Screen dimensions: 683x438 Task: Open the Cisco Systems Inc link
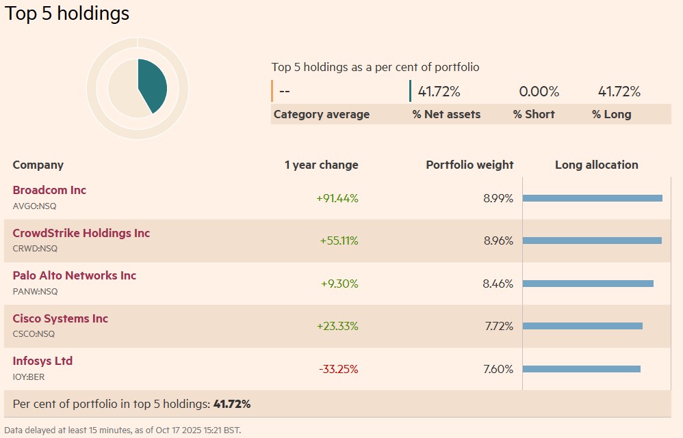60,318
